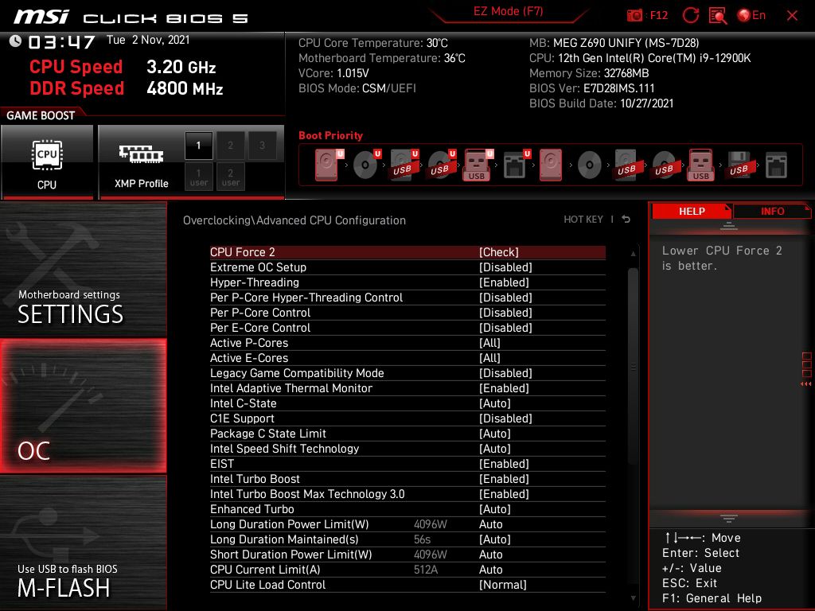
Task: Select the UEFI network boot device icon
Action: coord(516,165)
